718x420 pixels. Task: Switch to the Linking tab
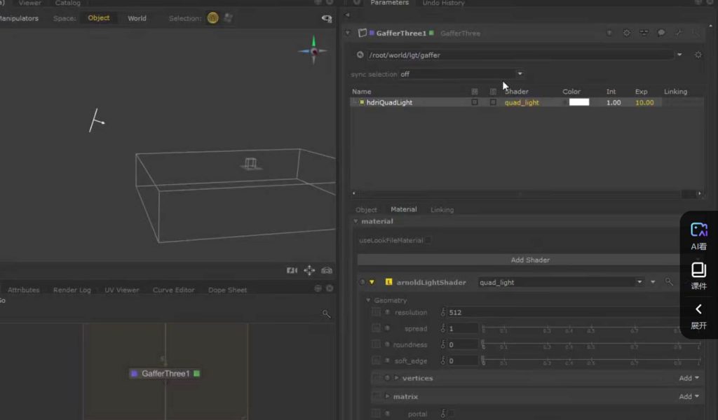click(442, 209)
